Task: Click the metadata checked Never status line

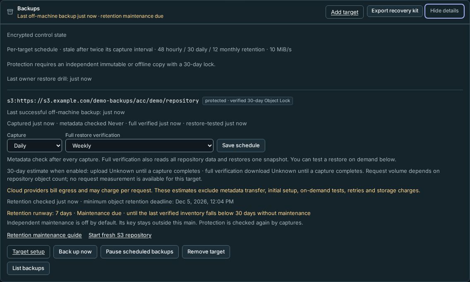Action: [127, 124]
